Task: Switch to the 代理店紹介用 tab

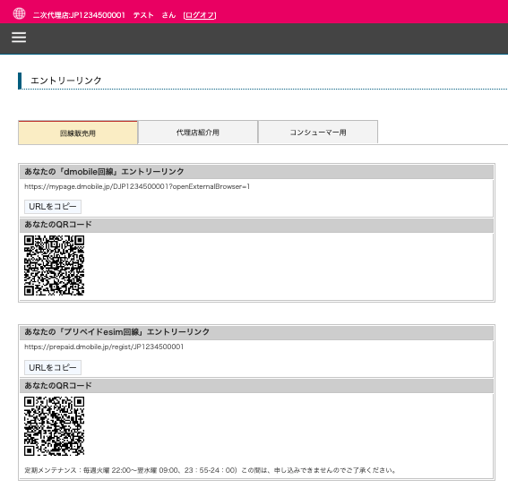Action: click(198, 133)
